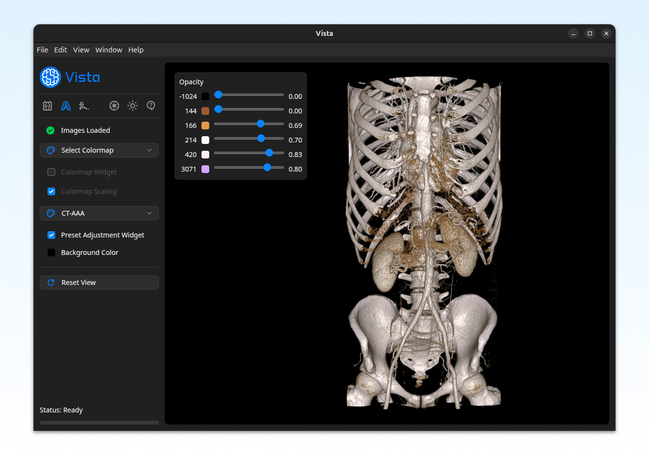This screenshot has width=649, height=458.
Task: Click the colormap palette icon on CT-AAA button
Action: click(50, 213)
